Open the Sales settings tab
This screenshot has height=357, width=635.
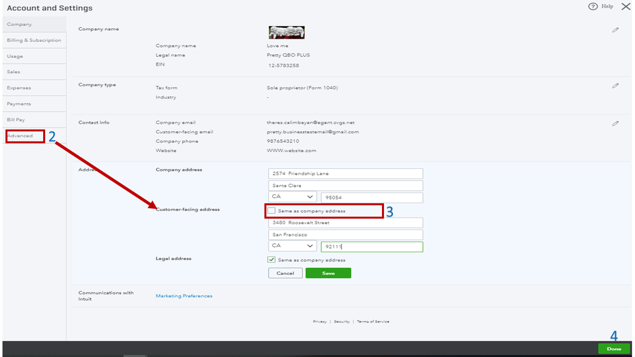click(x=34, y=72)
